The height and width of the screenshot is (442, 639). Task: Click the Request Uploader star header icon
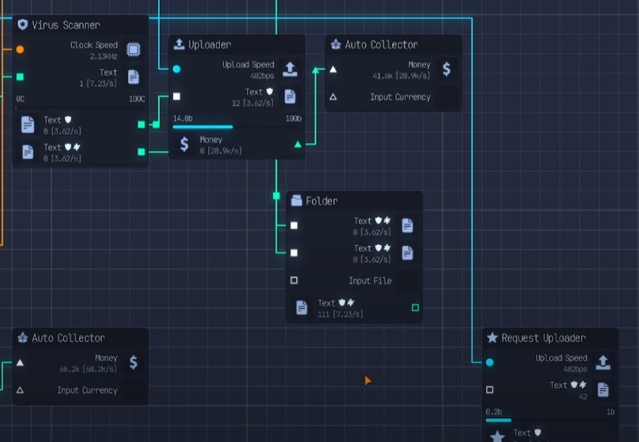[x=492, y=338]
